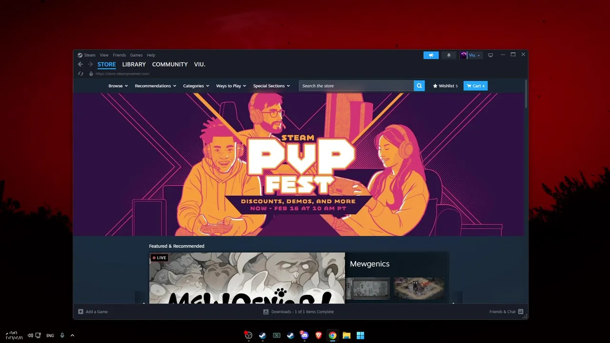
Task: Open the Cart 4 button
Action: pos(476,86)
